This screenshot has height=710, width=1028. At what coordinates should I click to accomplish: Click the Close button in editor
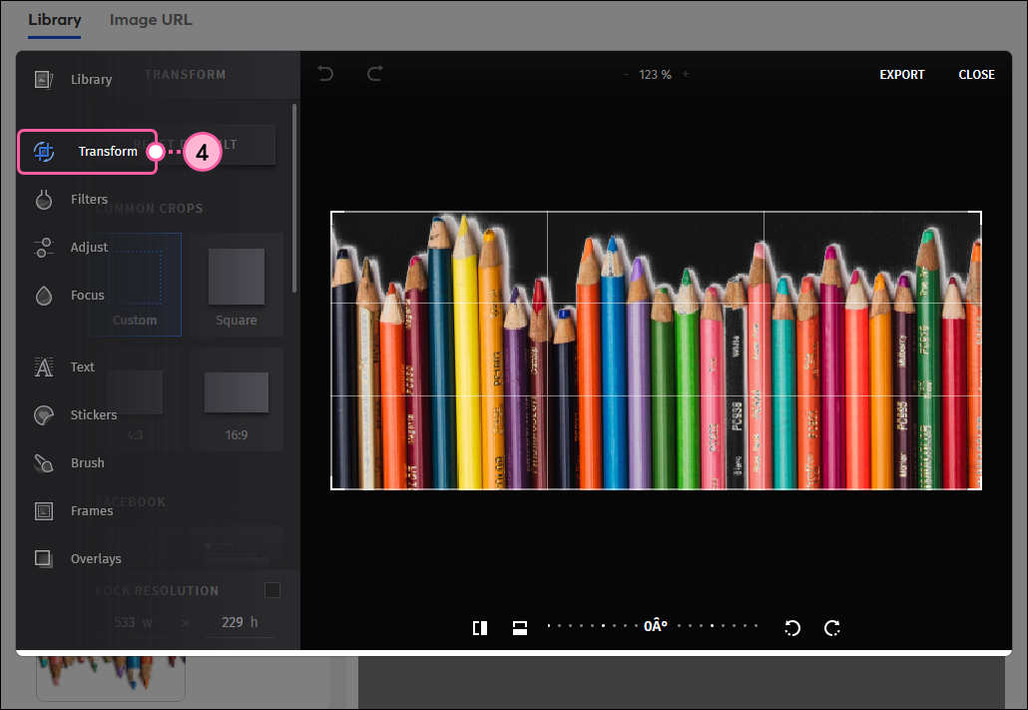pos(976,75)
